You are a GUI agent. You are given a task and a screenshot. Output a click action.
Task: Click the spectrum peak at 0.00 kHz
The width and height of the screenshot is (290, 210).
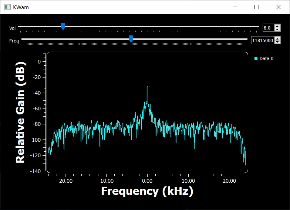coord(147,87)
